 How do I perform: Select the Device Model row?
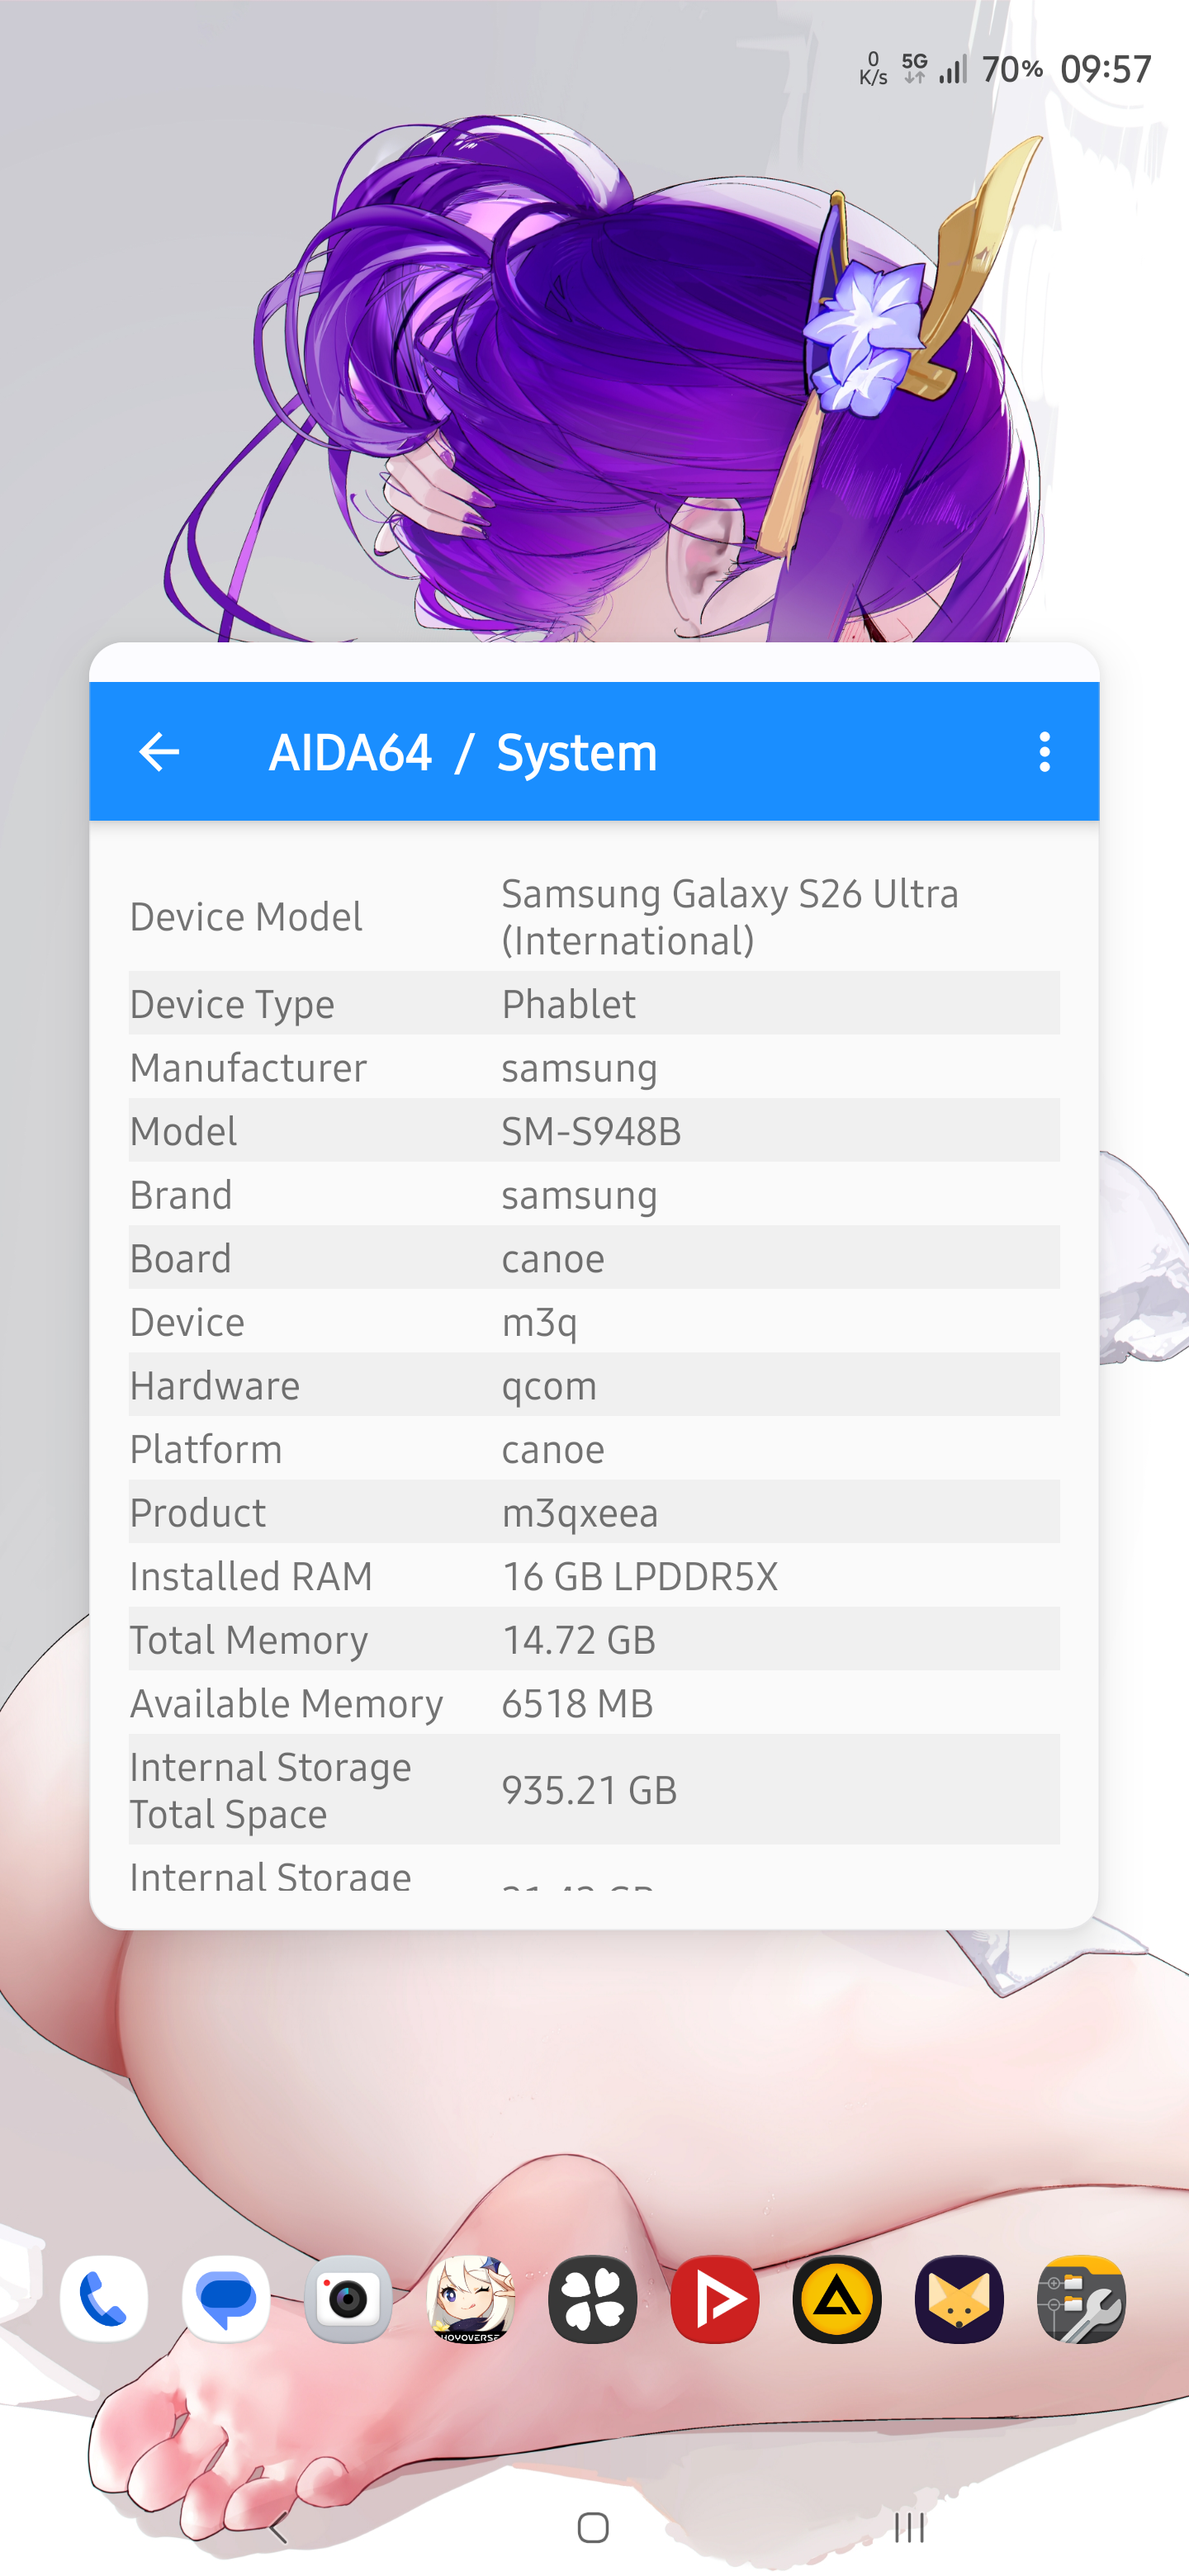point(594,917)
